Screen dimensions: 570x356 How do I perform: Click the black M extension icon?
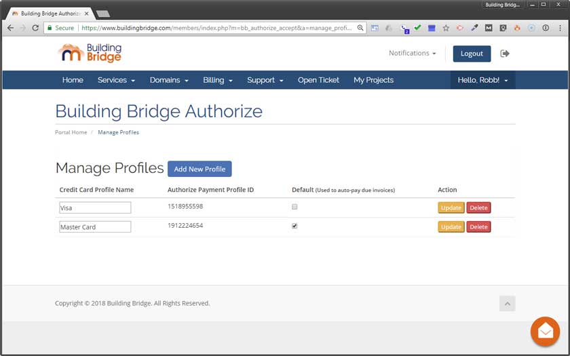tap(489, 28)
